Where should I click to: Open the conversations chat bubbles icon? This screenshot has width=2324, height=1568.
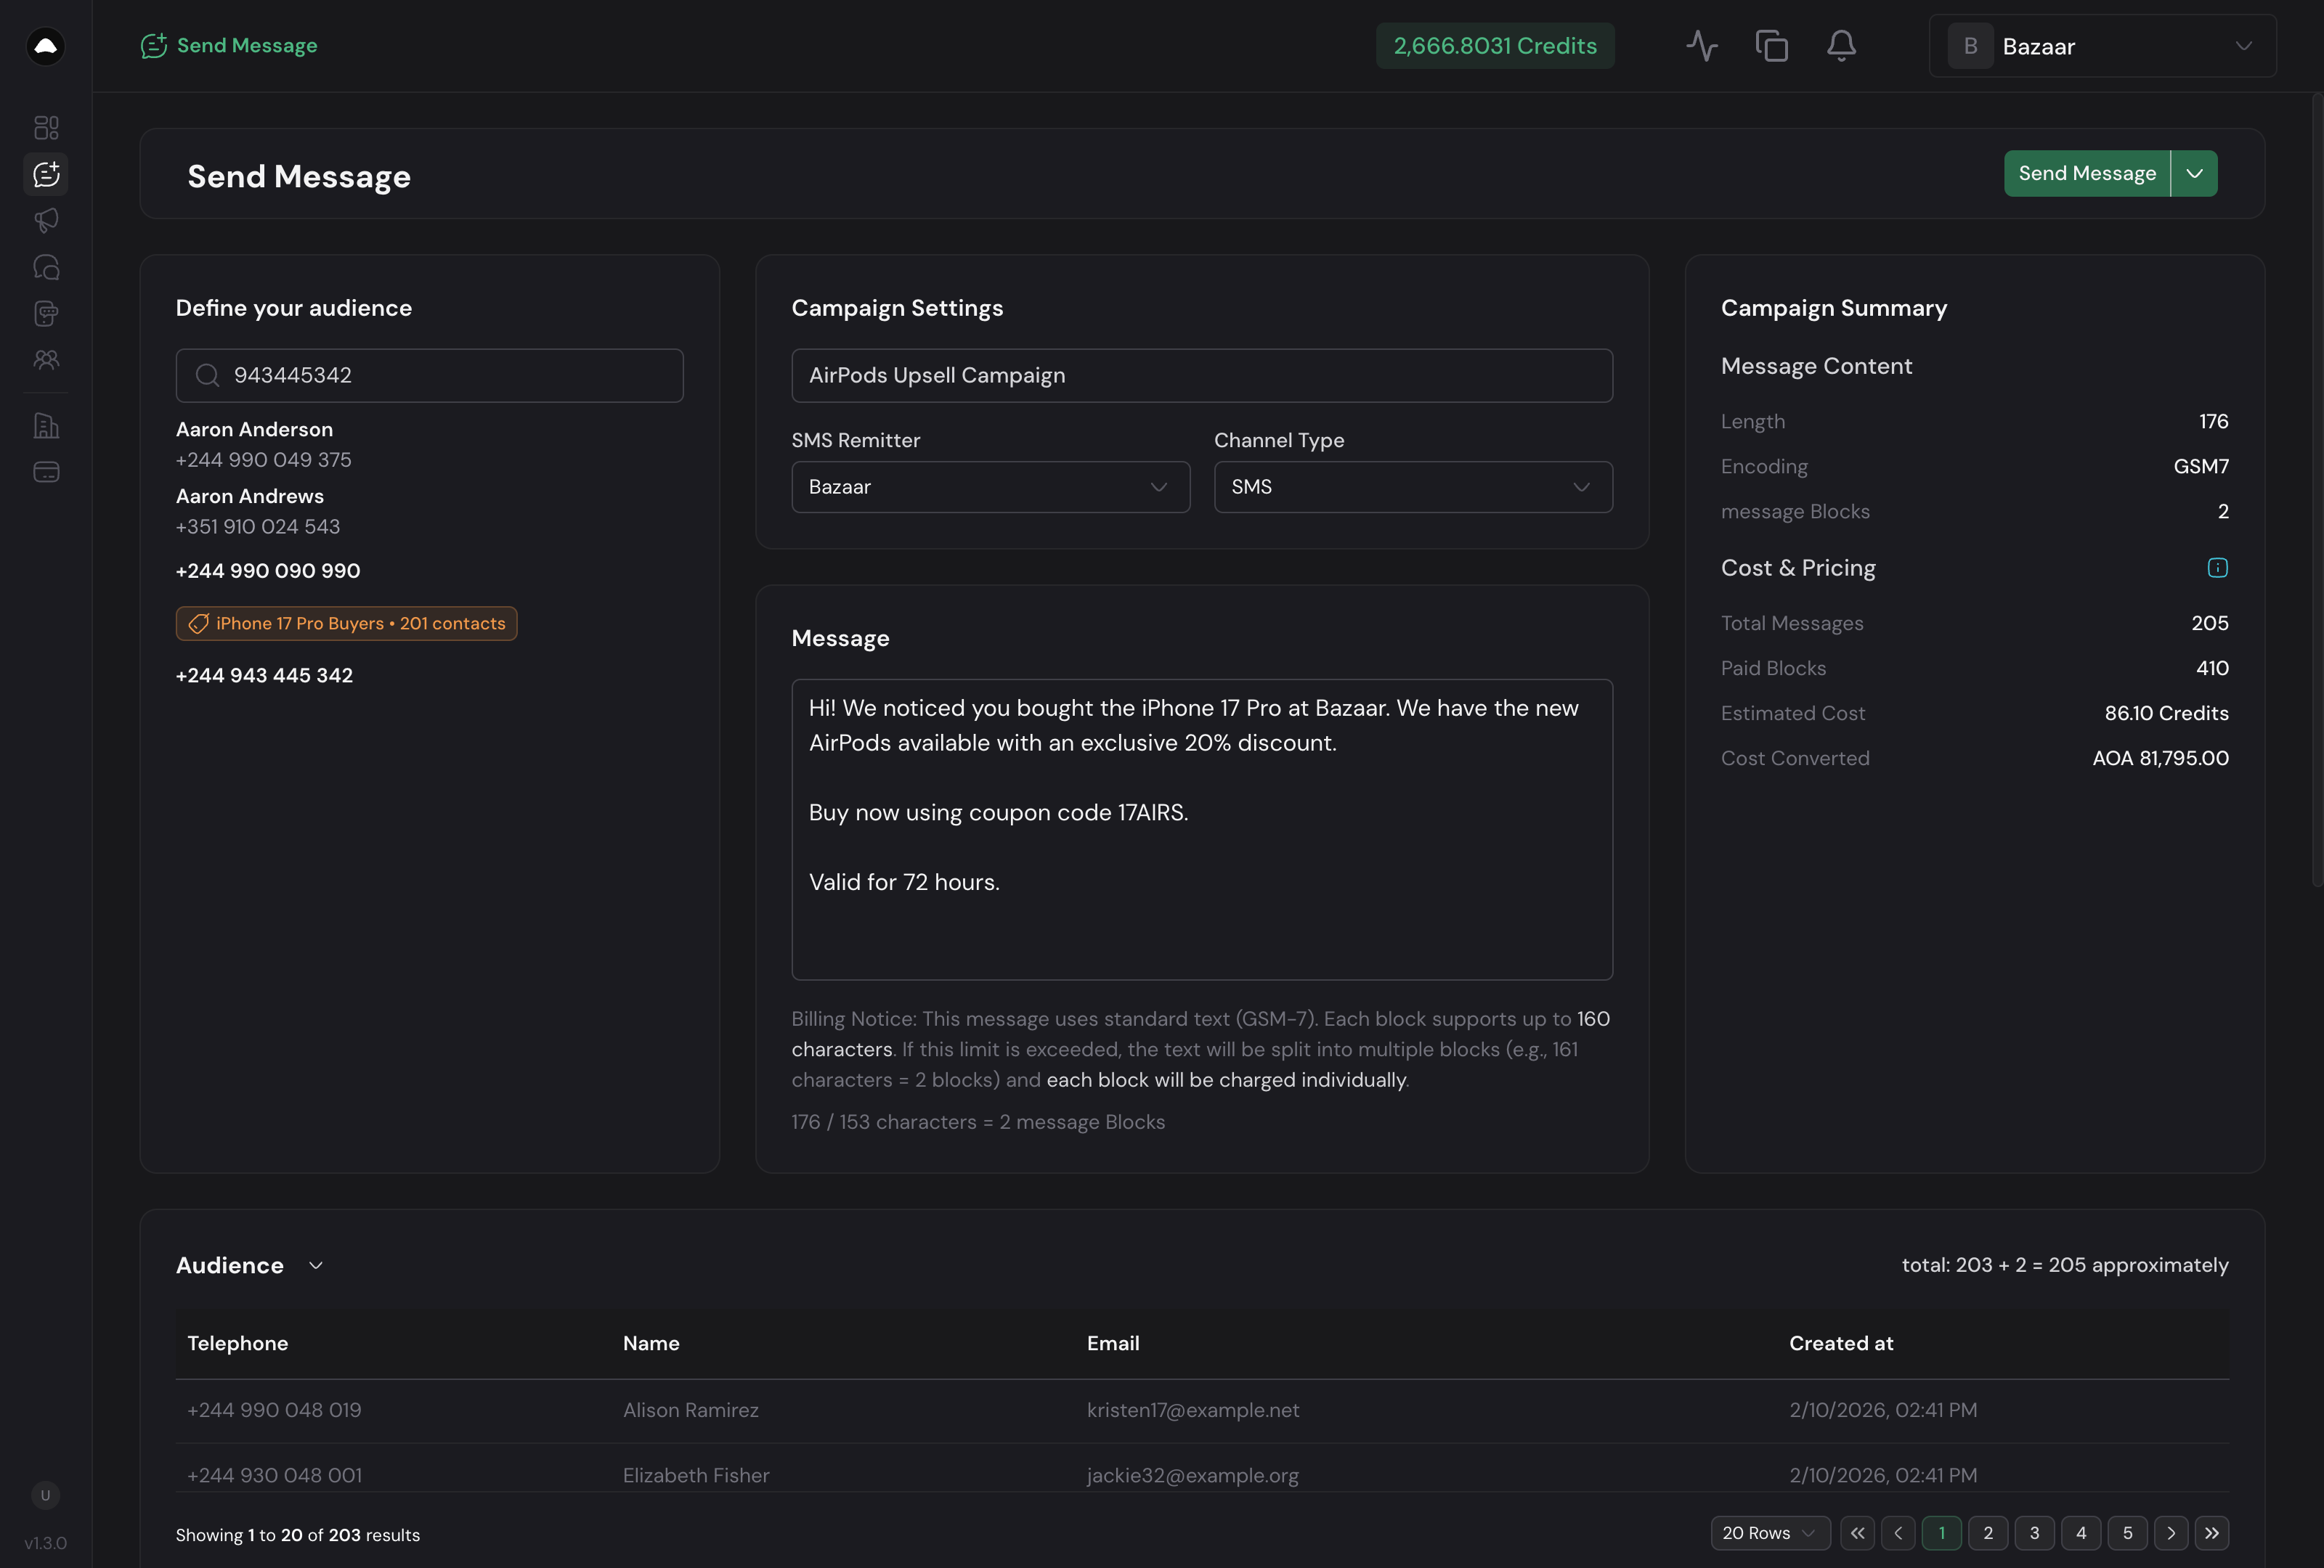46,267
